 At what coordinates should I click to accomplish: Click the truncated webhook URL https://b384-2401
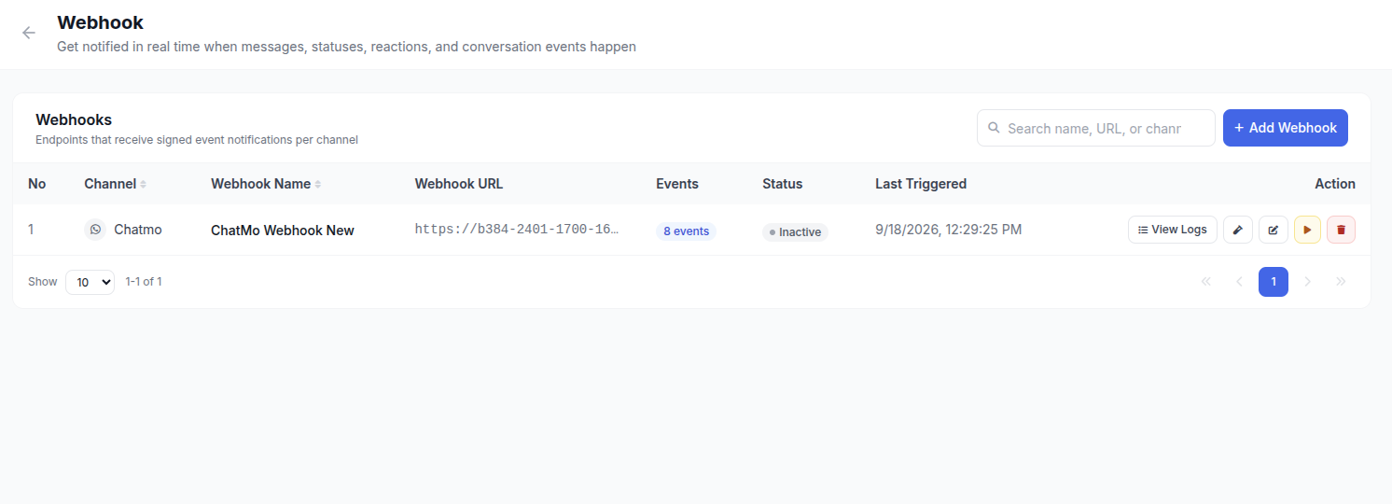coord(517,230)
